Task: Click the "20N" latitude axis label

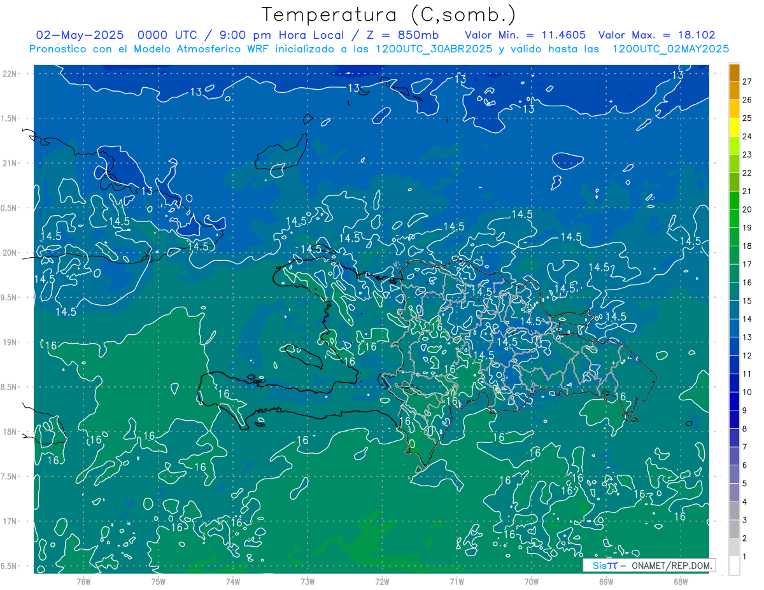Action: point(11,253)
